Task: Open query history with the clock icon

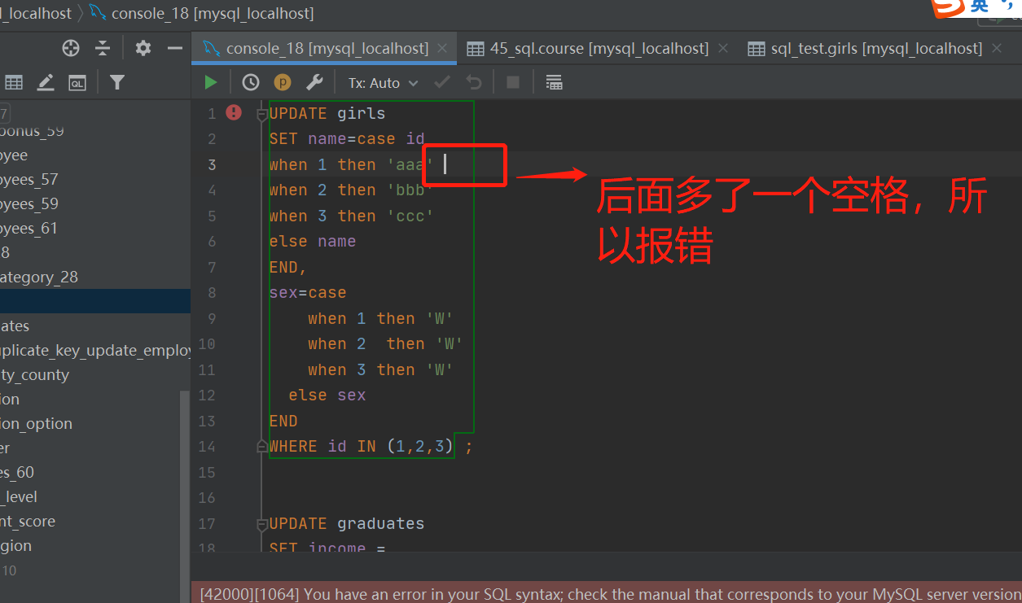Action: 251,82
